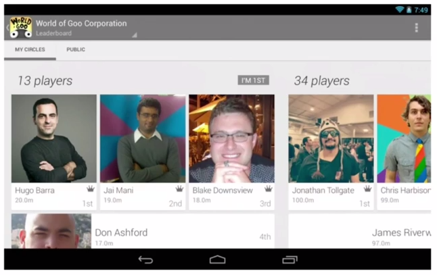Tap the I'M 1ST button

coord(253,80)
